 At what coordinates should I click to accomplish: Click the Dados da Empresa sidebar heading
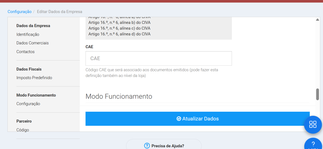click(x=33, y=26)
